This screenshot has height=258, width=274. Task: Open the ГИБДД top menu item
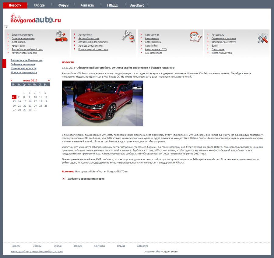click(112, 5)
